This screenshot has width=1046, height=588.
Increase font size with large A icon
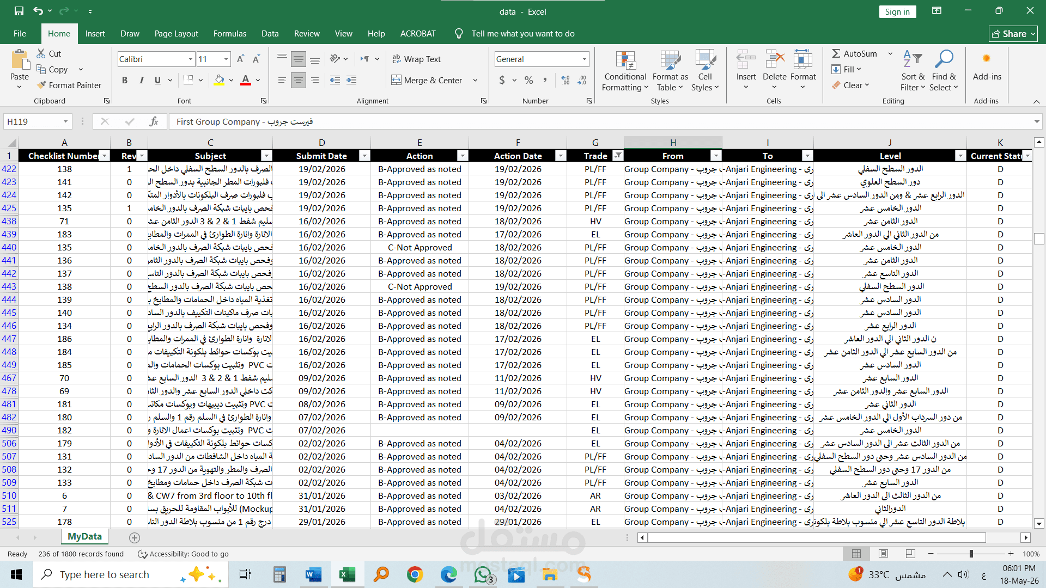pos(240,59)
